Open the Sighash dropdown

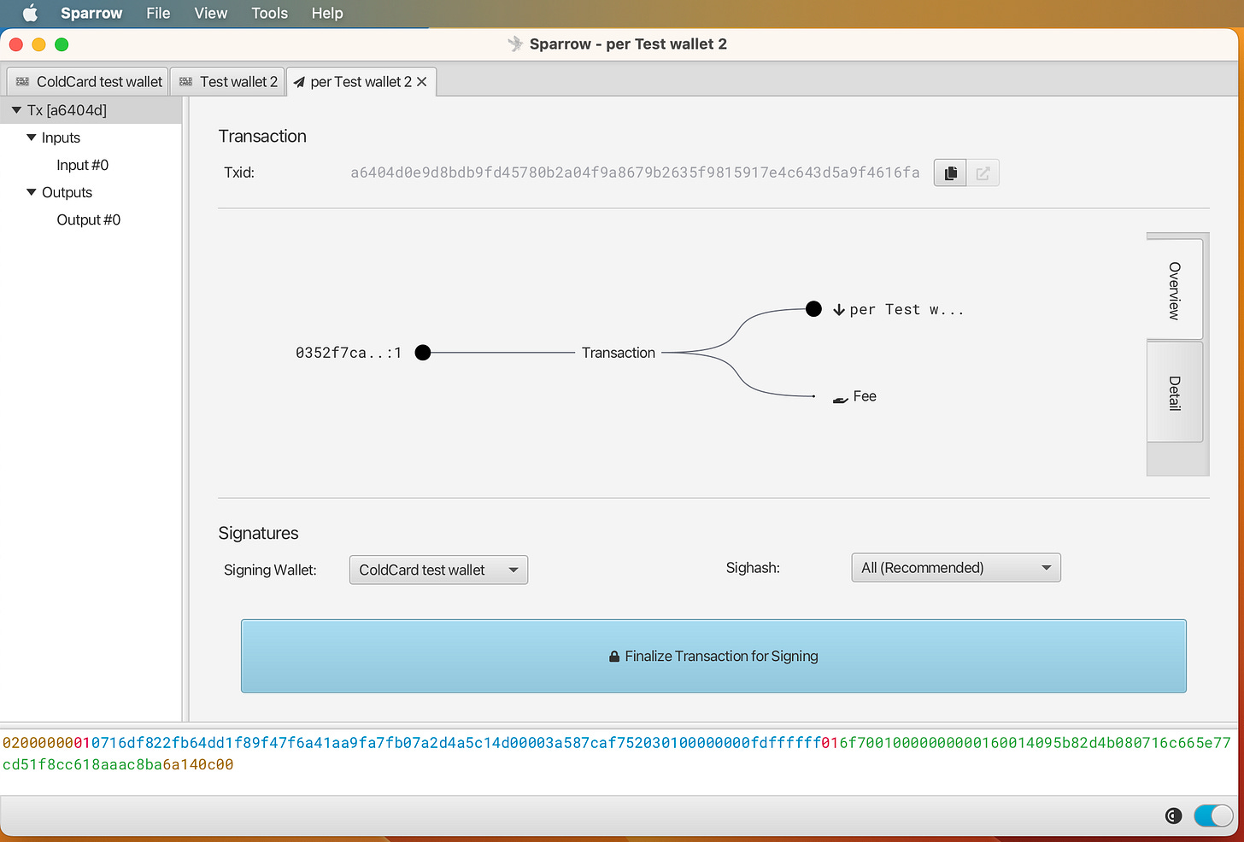tap(956, 568)
